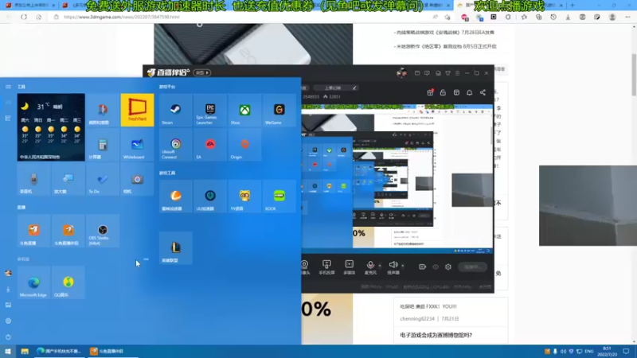Open the To Do tile

pyautogui.click(x=103, y=179)
